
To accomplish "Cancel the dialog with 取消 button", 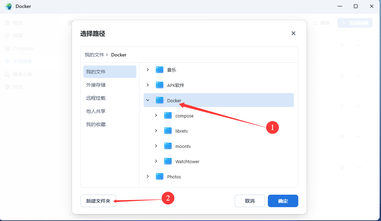I will 250,201.
